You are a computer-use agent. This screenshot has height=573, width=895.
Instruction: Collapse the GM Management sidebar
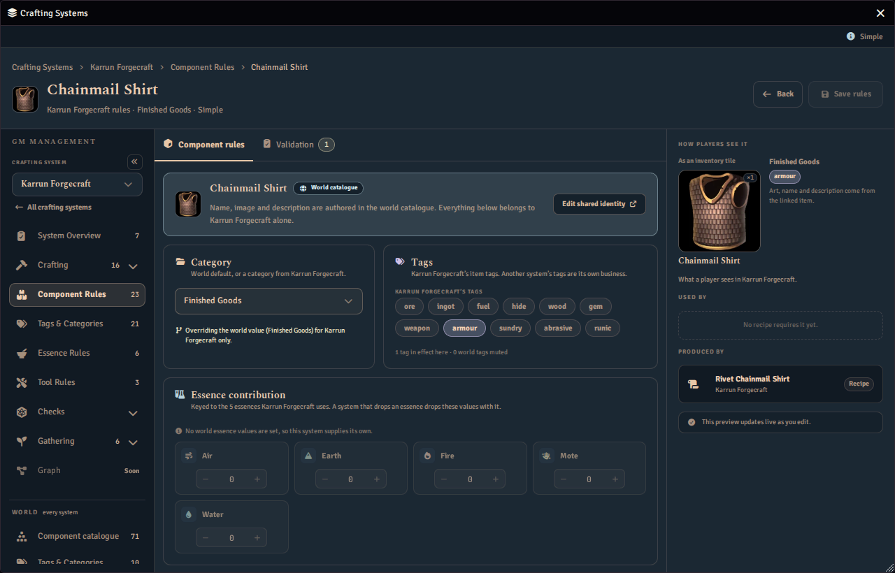pos(135,162)
